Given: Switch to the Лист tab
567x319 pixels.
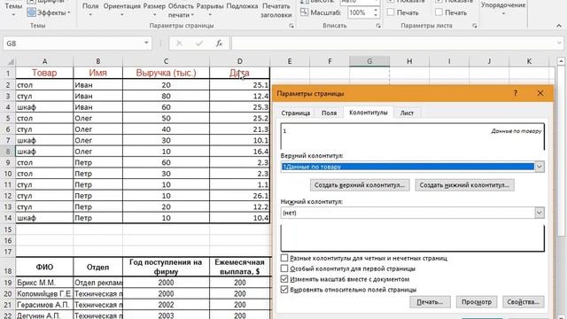Looking at the screenshot, I should [407, 113].
